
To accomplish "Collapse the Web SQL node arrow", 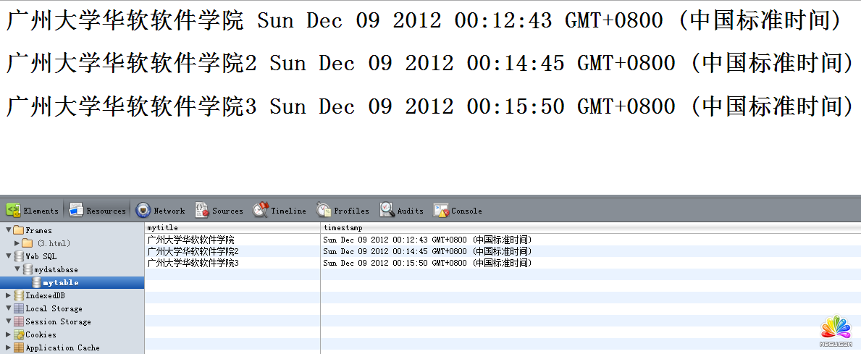I will pos(8,256).
